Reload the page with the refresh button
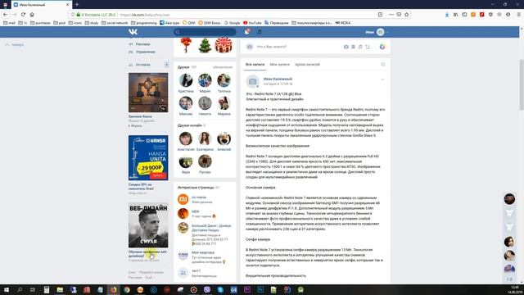Screen dimensions: 524x295 pos(23,15)
